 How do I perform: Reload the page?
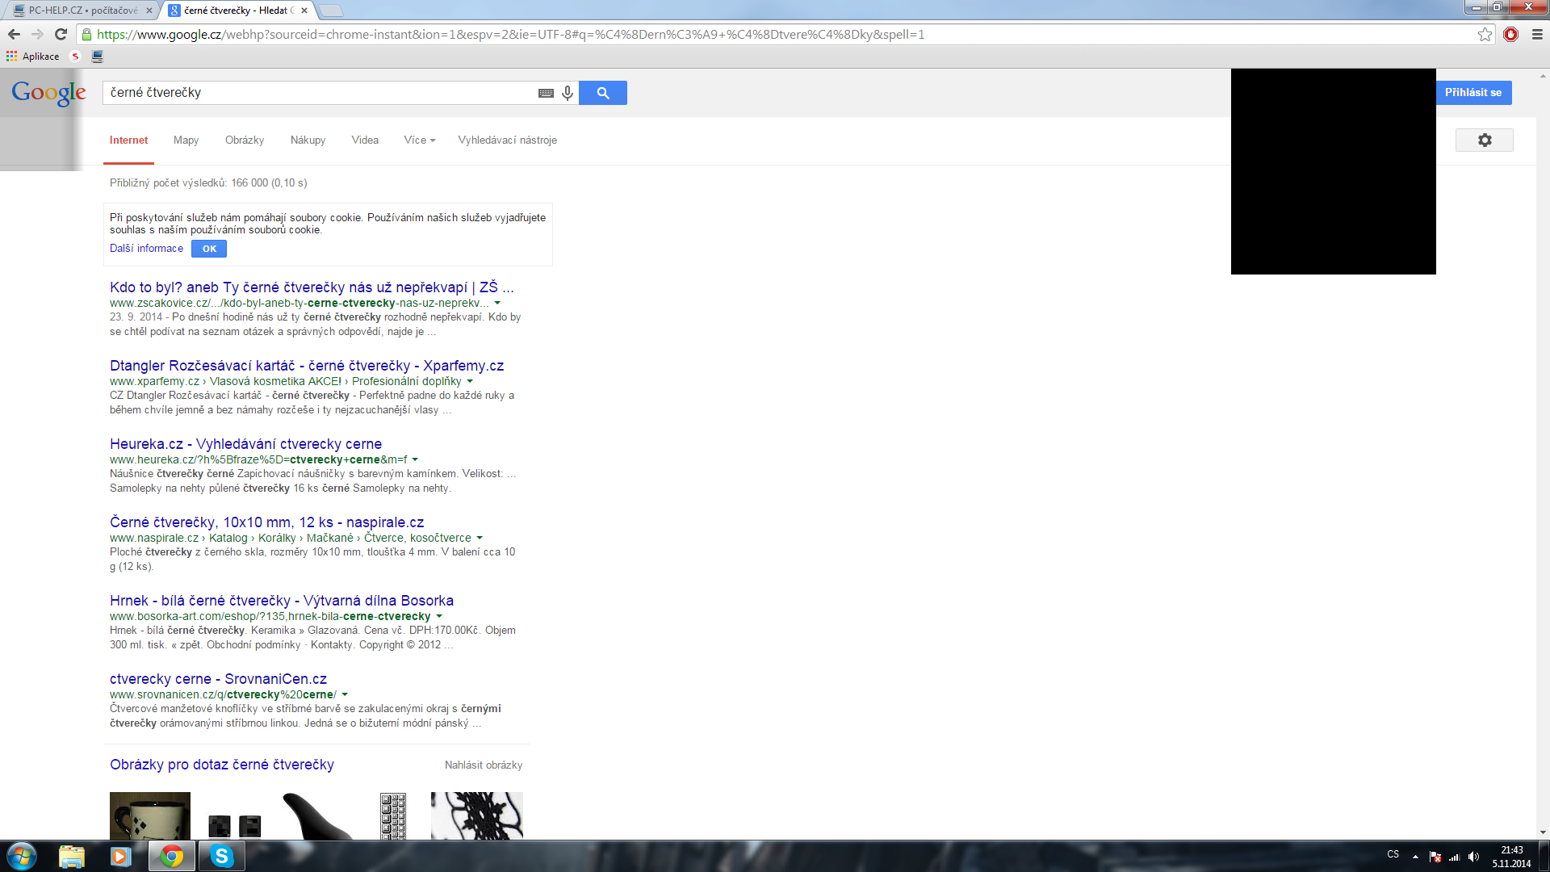coord(61,34)
